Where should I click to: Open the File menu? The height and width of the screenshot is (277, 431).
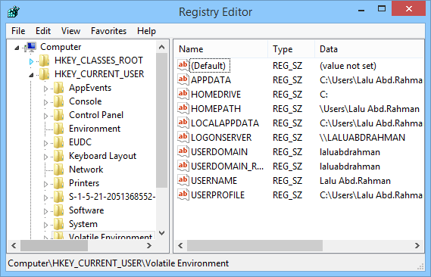[x=18, y=31]
